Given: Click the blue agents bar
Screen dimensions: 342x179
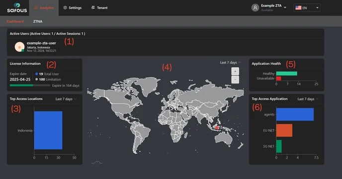Looking at the screenshot, I should tap(295, 114).
